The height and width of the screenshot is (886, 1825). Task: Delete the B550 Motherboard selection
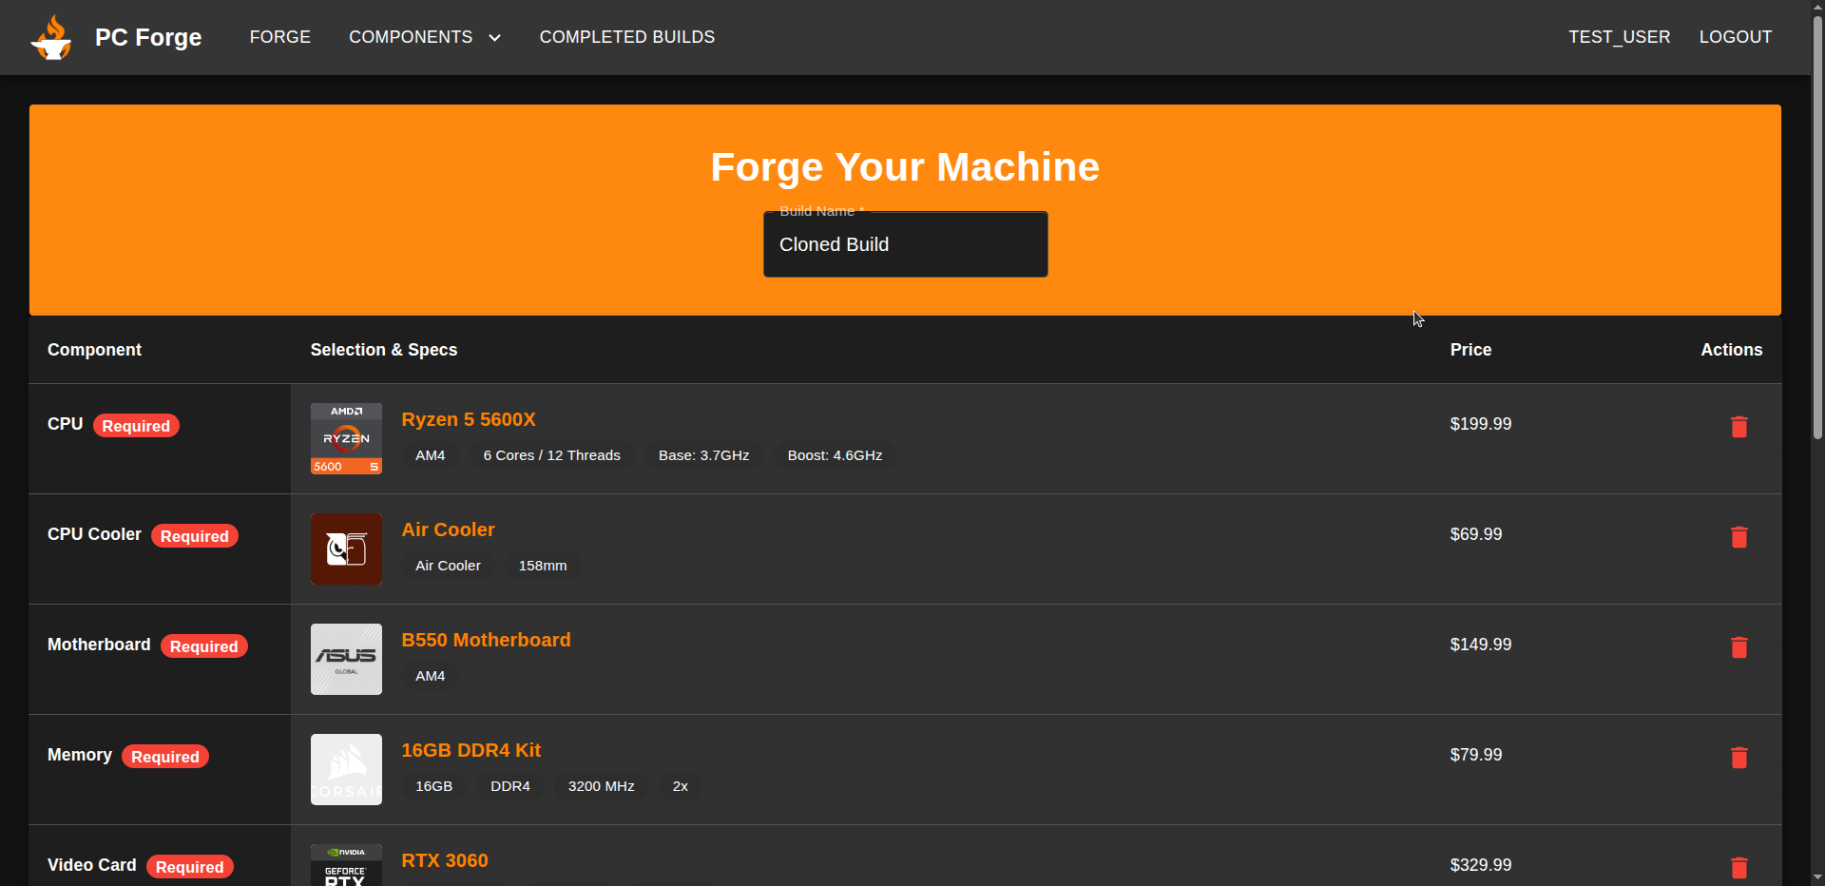pyautogui.click(x=1739, y=647)
